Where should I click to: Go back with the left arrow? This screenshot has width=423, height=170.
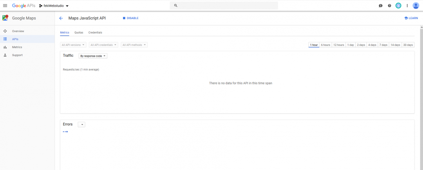click(x=61, y=18)
